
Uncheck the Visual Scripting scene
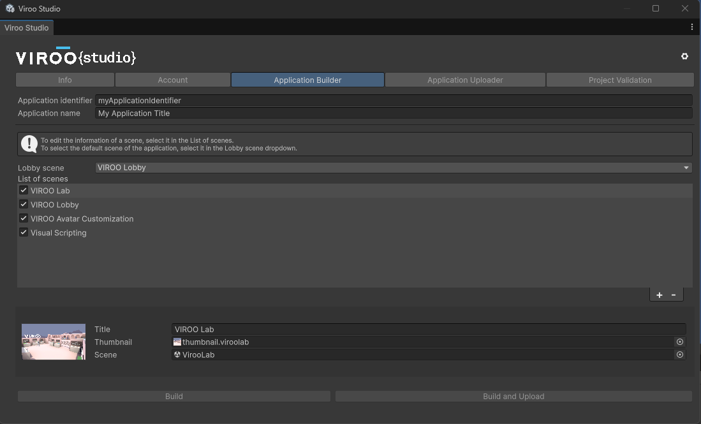[23, 232]
